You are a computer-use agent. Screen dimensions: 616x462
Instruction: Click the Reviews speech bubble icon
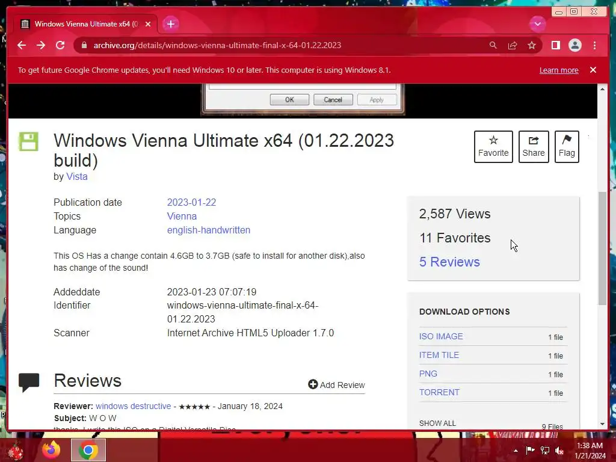(29, 382)
